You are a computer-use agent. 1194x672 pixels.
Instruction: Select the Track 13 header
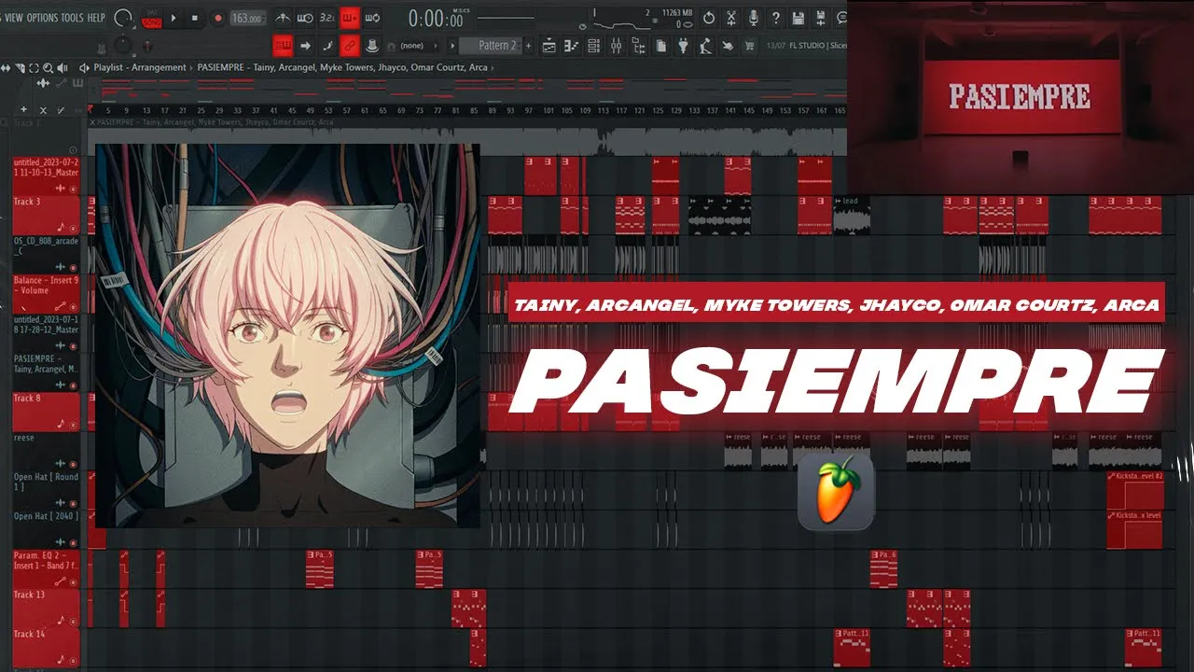click(45, 608)
